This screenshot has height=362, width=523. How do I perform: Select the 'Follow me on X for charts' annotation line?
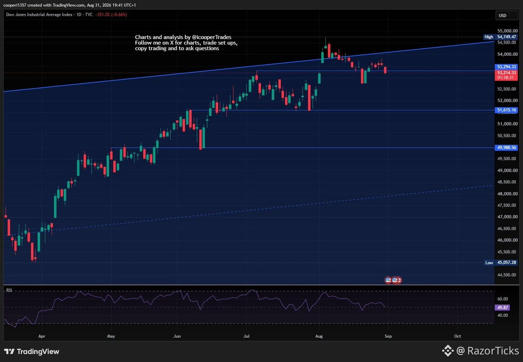click(186, 43)
